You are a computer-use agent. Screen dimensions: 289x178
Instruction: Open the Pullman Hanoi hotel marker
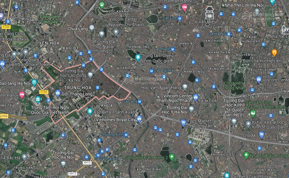click(184, 8)
